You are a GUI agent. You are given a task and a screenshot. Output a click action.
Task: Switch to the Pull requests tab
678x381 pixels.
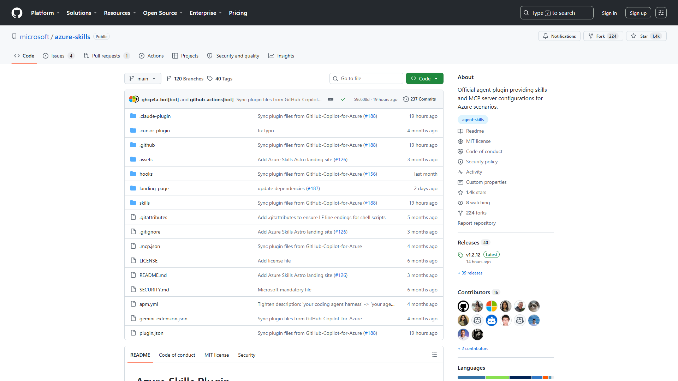(x=106, y=56)
